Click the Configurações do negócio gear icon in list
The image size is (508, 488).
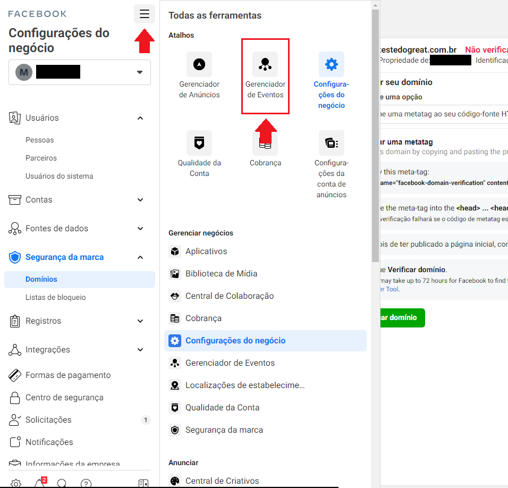175,341
